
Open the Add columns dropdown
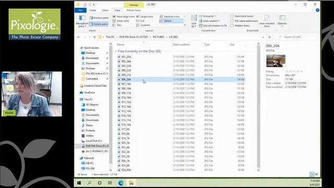209,21
